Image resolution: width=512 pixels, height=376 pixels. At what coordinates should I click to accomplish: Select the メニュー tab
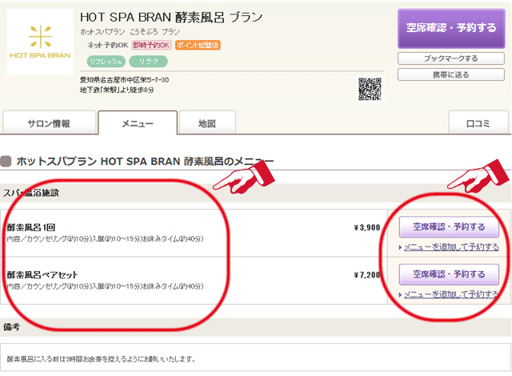pos(138,123)
